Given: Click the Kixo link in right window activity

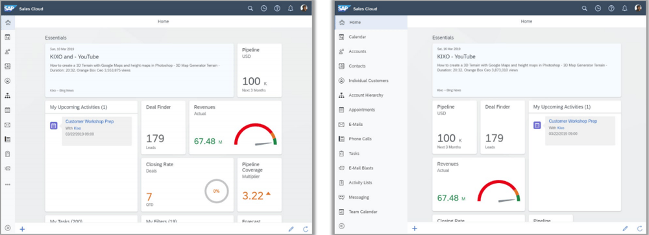Looking at the screenshot, I should [561, 128].
